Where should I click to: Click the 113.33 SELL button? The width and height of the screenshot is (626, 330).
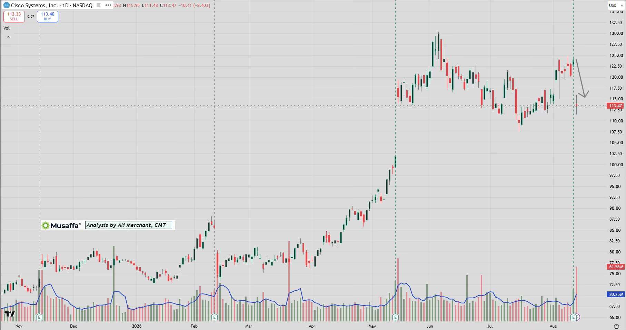point(14,17)
